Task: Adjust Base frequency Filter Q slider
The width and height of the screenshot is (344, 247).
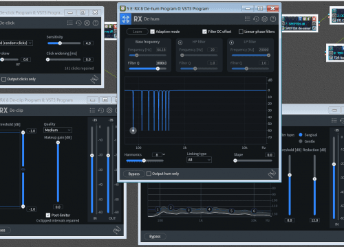Action: click(x=147, y=69)
